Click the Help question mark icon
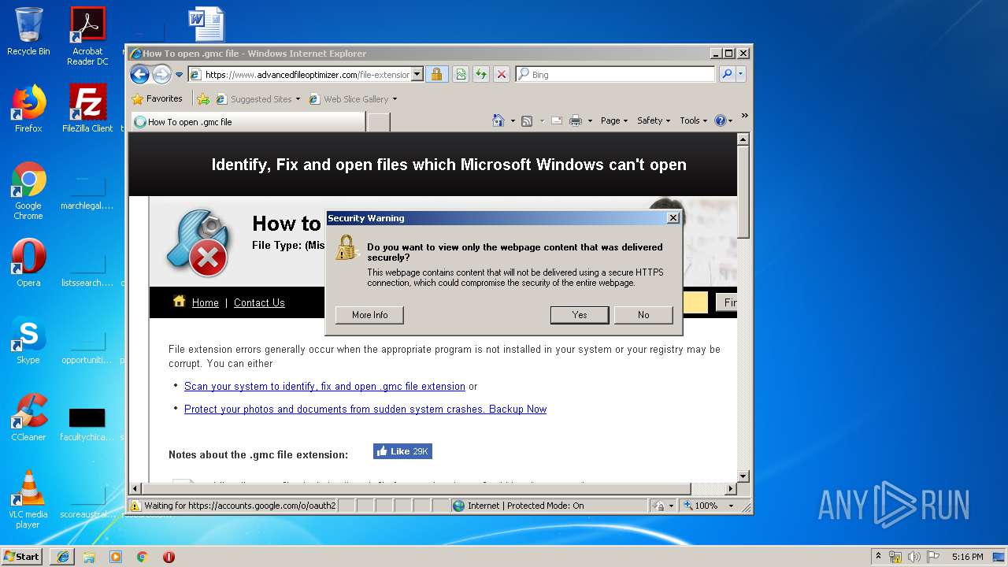 click(x=720, y=120)
